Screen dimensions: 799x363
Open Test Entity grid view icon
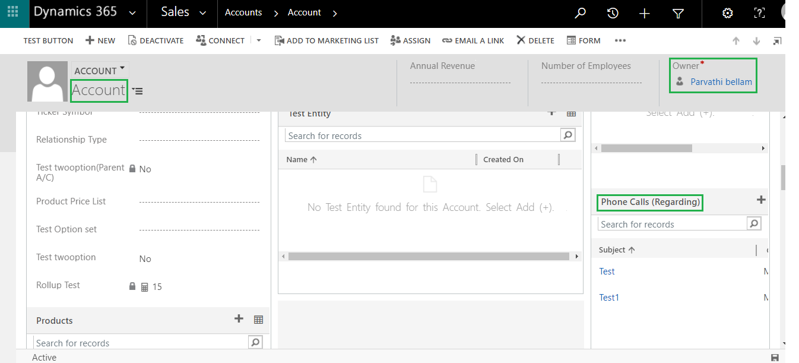(x=571, y=113)
